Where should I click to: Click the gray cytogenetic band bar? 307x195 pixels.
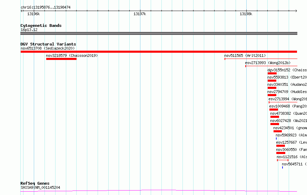pyautogui.click(x=159, y=33)
